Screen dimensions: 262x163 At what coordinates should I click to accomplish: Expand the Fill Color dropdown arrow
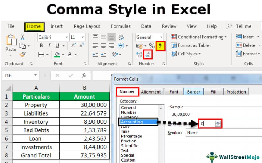click(x=63, y=55)
